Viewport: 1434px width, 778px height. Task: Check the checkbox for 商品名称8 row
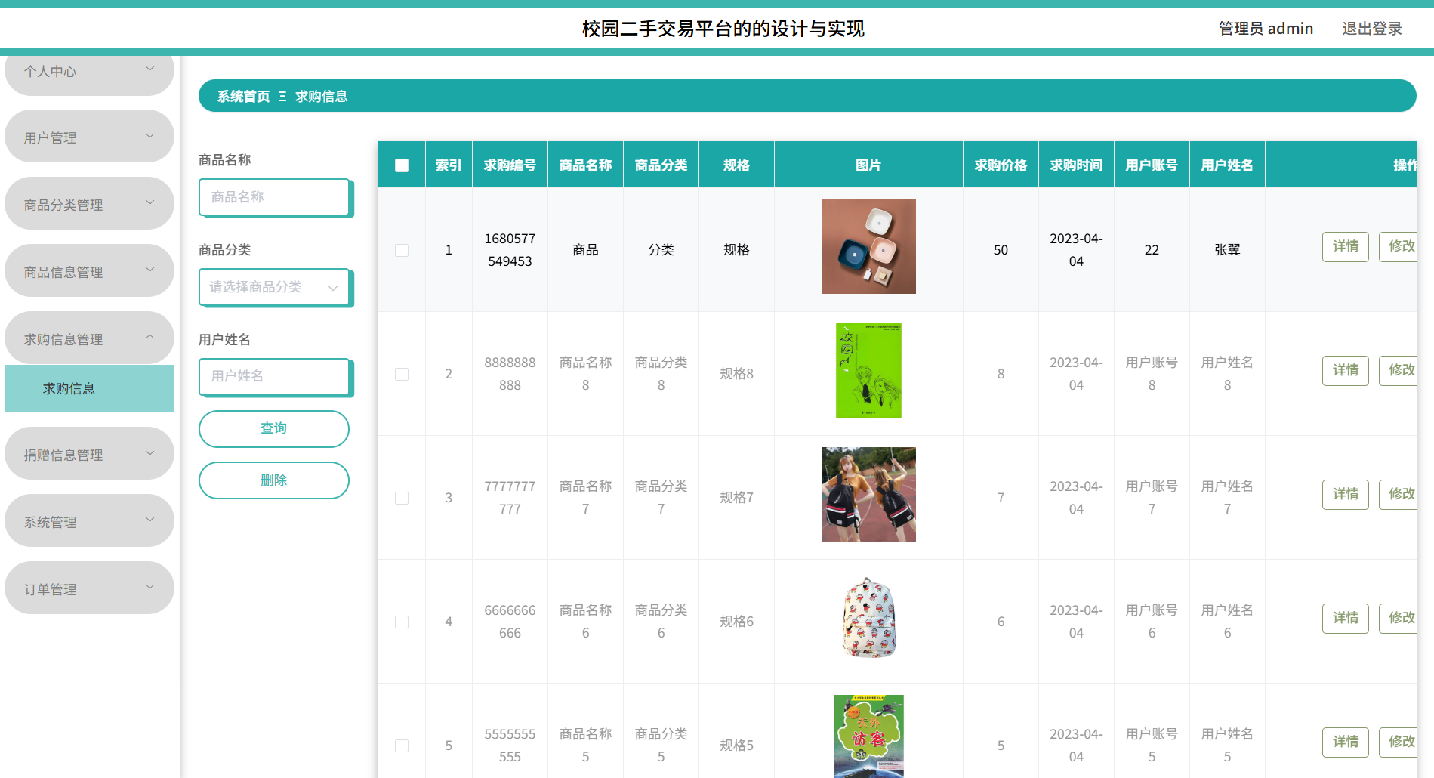[x=401, y=373]
